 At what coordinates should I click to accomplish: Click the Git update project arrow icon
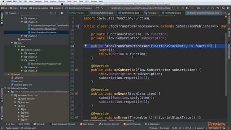[x=204, y=8]
